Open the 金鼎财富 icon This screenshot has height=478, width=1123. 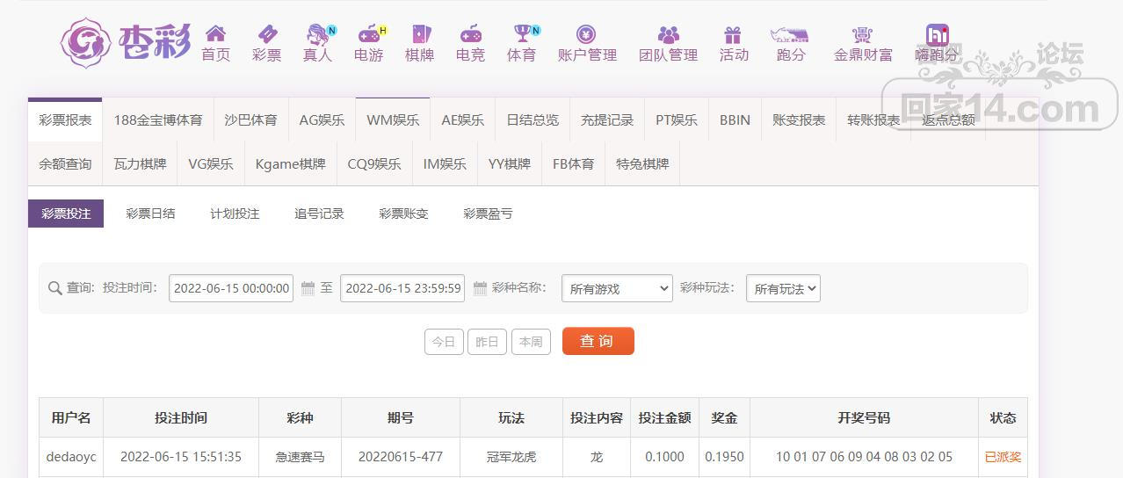(863, 34)
